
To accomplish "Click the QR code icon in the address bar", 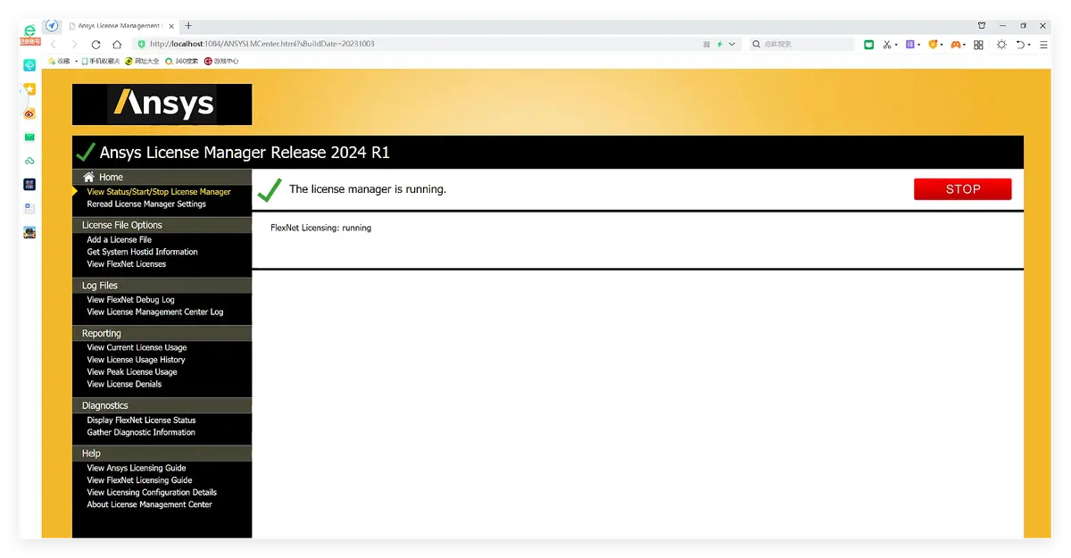I will [706, 44].
